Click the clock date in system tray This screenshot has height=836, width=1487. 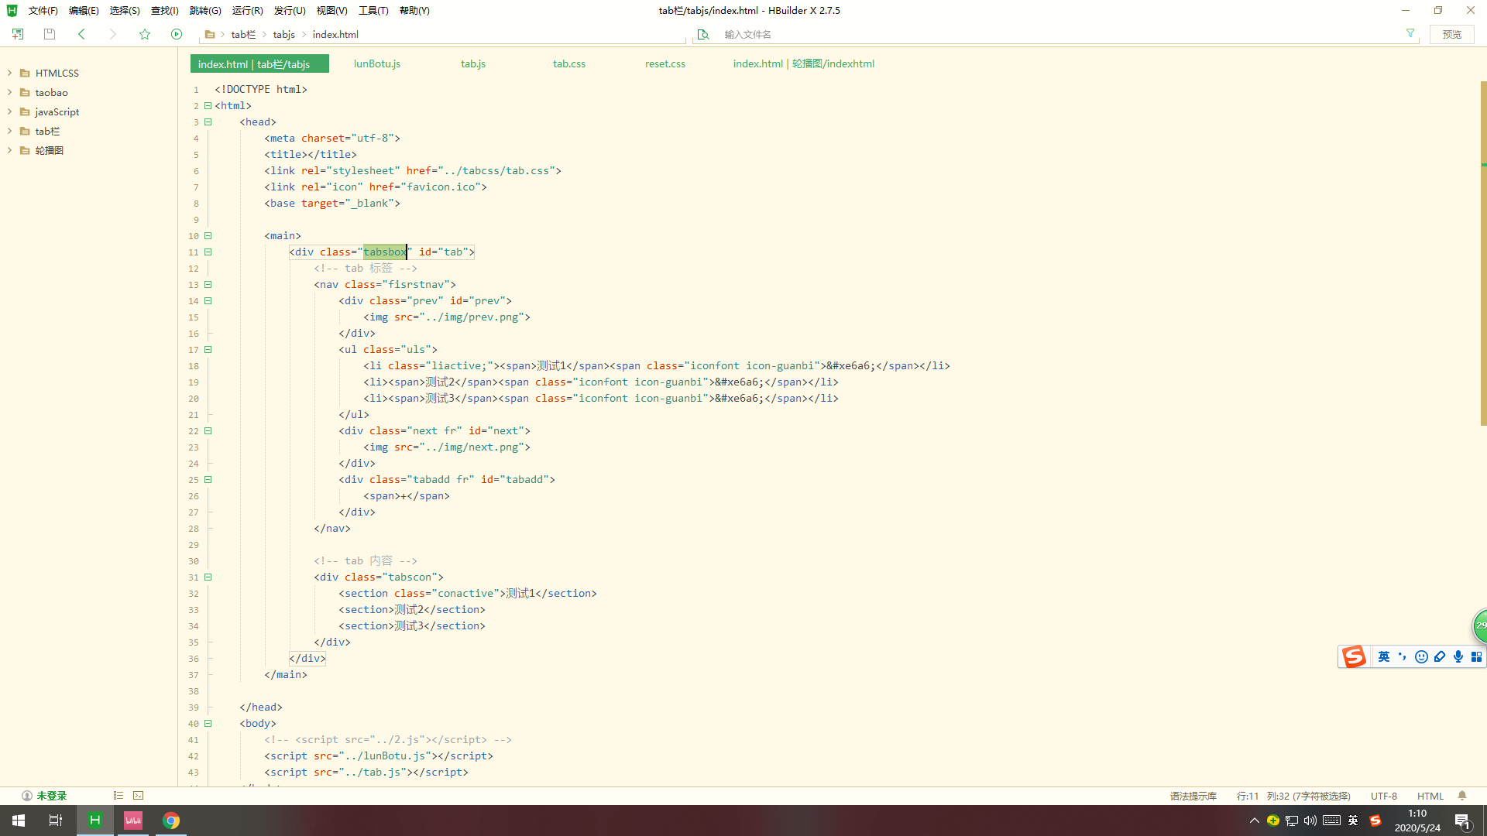(1417, 821)
